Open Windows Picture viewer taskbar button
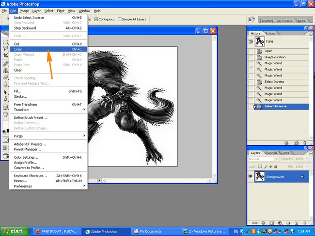315x236 pixels. tap(205, 231)
